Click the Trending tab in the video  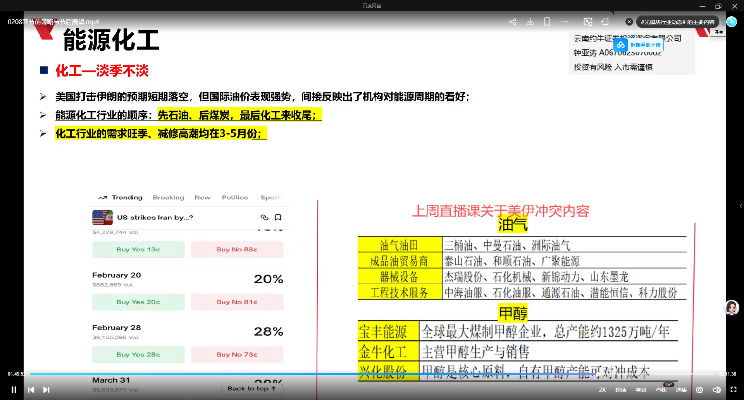(x=127, y=198)
